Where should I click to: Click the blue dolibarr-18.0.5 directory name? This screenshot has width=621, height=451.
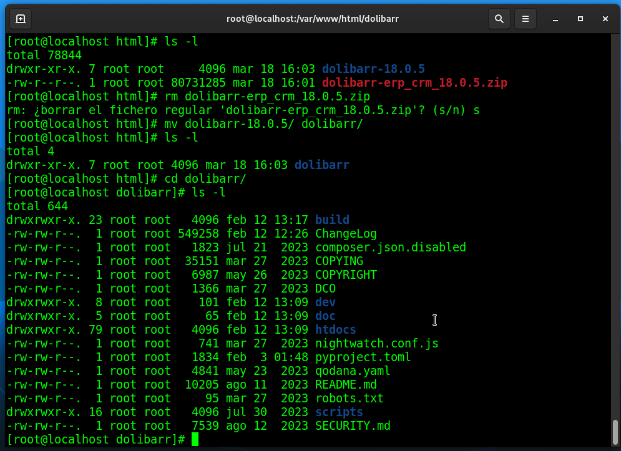coord(373,69)
